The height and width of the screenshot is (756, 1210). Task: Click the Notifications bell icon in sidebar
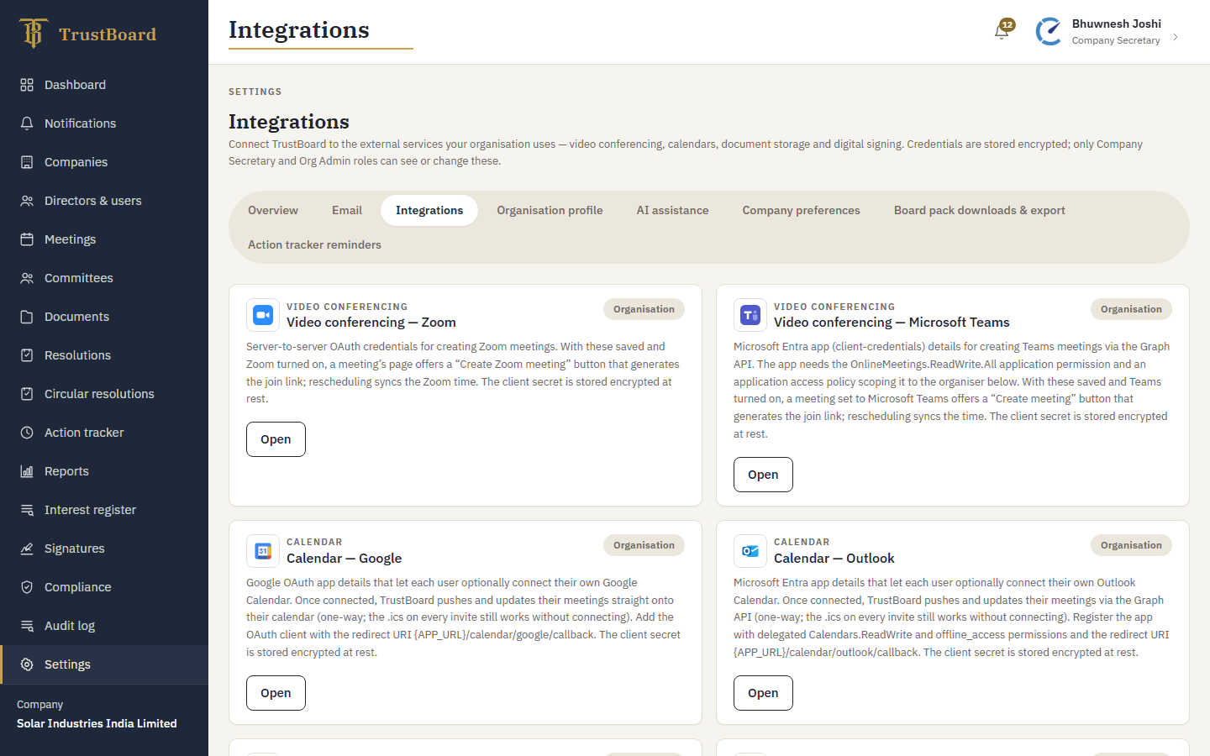27,123
